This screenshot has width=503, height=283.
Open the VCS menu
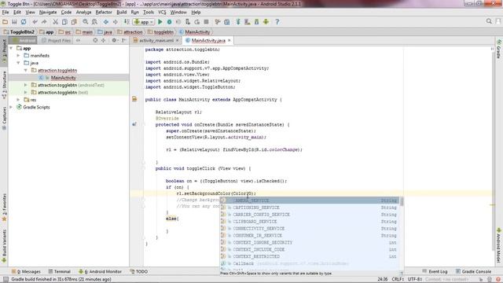(x=162, y=13)
